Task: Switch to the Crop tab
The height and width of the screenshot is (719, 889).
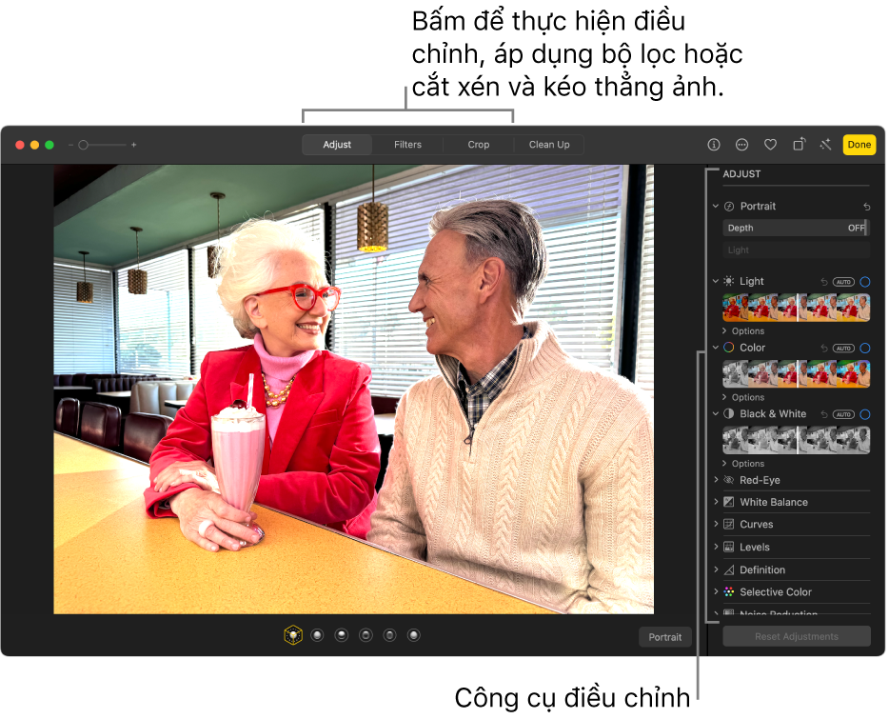Action: 479,145
